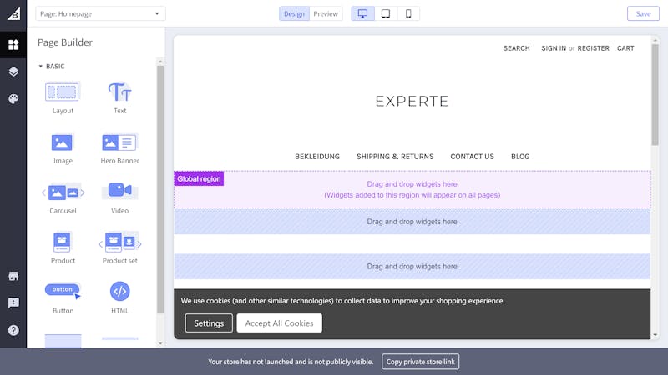Collapse the BASIC widgets section
This screenshot has height=375, width=668.
tap(52, 67)
